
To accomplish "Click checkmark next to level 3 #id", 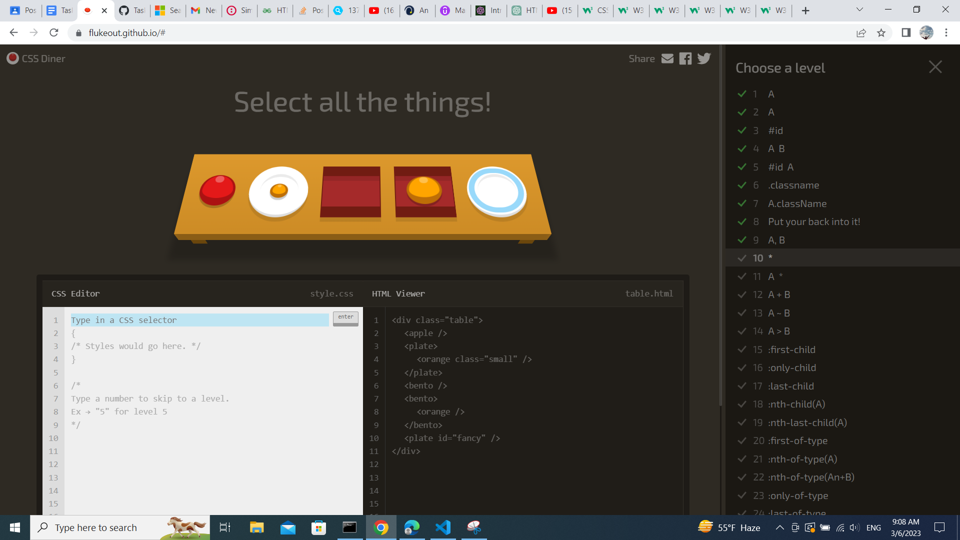I will (x=742, y=130).
